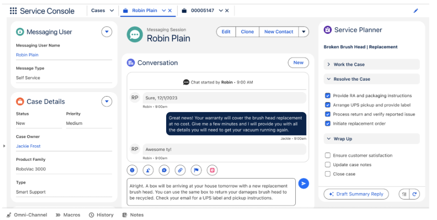Click the Clone button

point(247,32)
